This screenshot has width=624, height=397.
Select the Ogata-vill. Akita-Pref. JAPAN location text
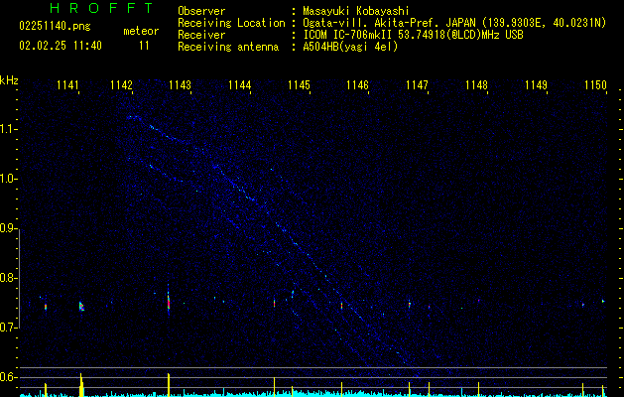click(454, 23)
